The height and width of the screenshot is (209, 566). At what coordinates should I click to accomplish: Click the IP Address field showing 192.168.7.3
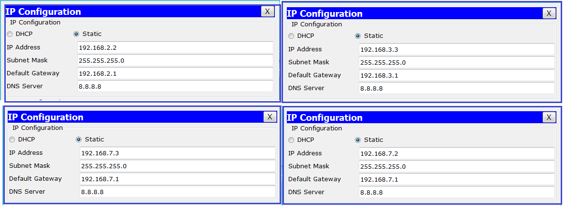pyautogui.click(x=177, y=153)
